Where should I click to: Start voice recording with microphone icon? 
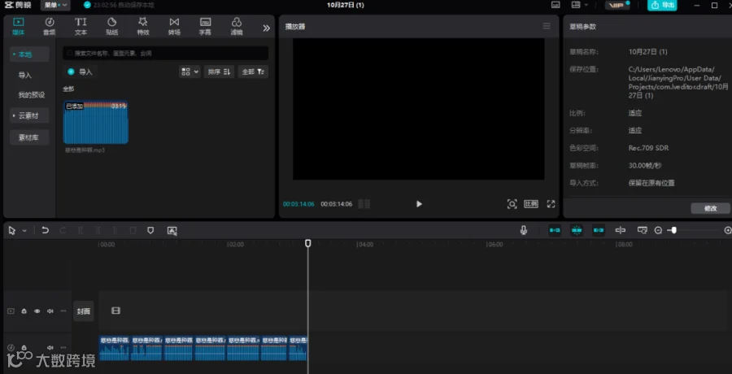(524, 230)
